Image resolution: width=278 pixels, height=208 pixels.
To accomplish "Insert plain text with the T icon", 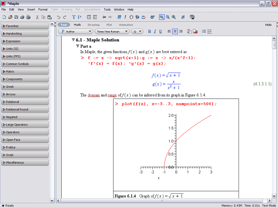I will [x=74, y=17].
